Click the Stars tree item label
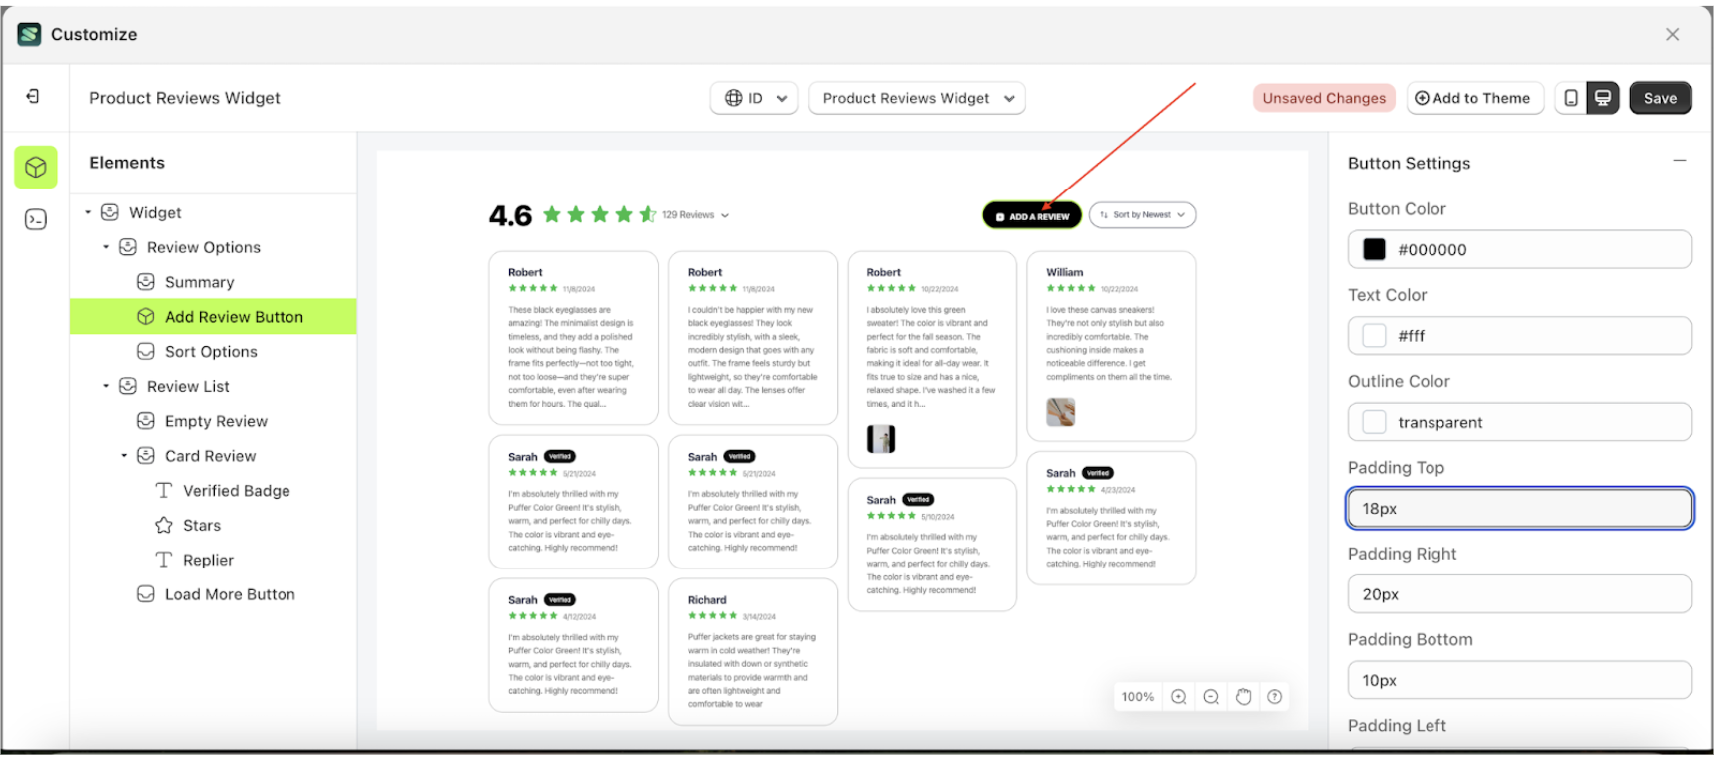 tap(202, 525)
